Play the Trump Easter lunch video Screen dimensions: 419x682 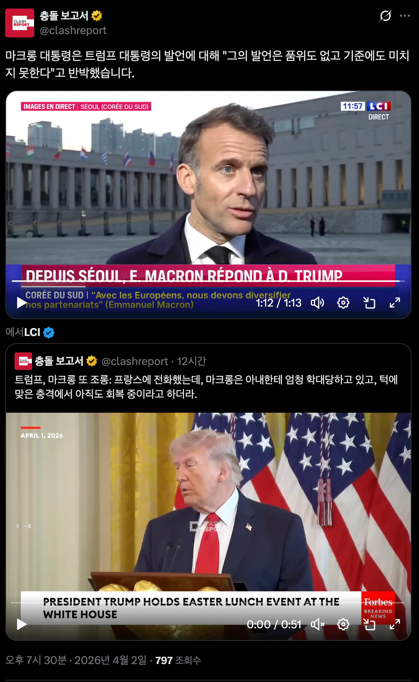(22, 625)
